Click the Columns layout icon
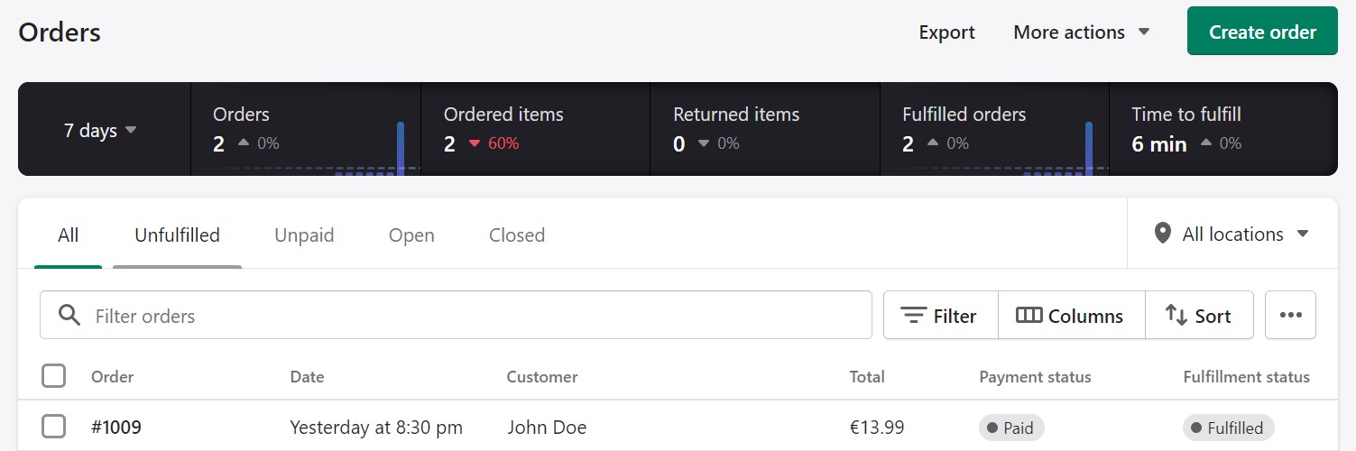This screenshot has width=1356, height=451. point(1029,316)
